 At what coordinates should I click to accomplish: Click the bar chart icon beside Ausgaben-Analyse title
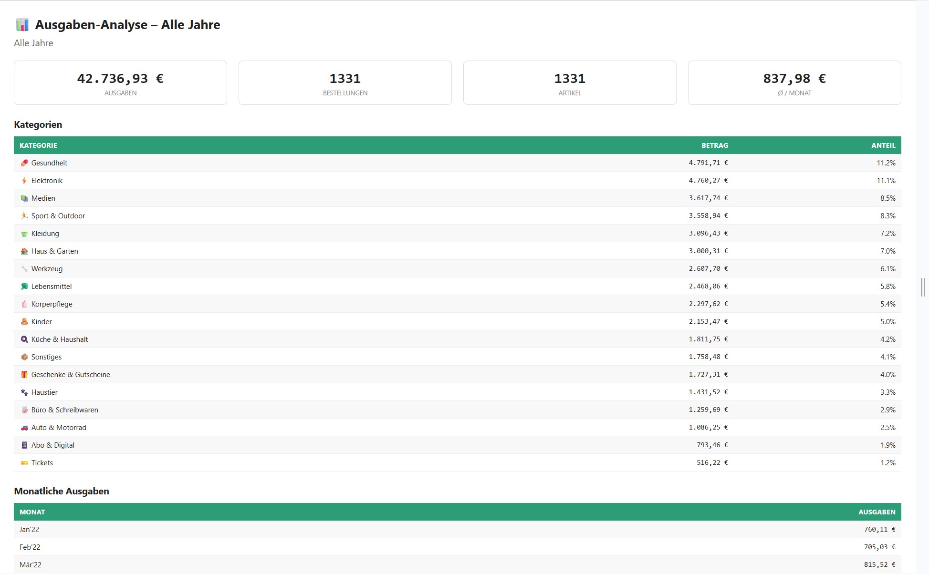pos(22,24)
